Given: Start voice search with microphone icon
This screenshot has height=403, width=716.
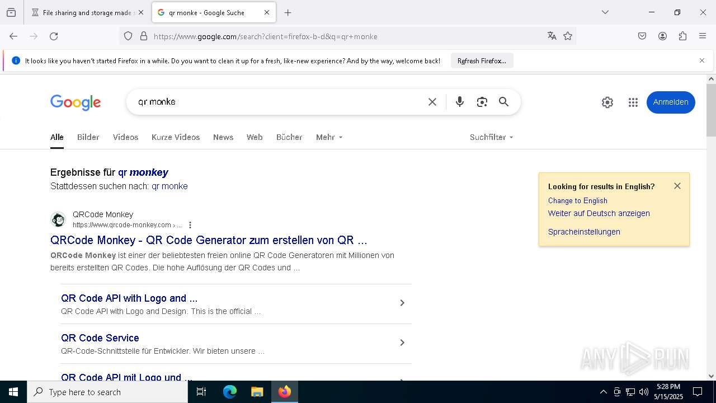Looking at the screenshot, I should tap(460, 102).
